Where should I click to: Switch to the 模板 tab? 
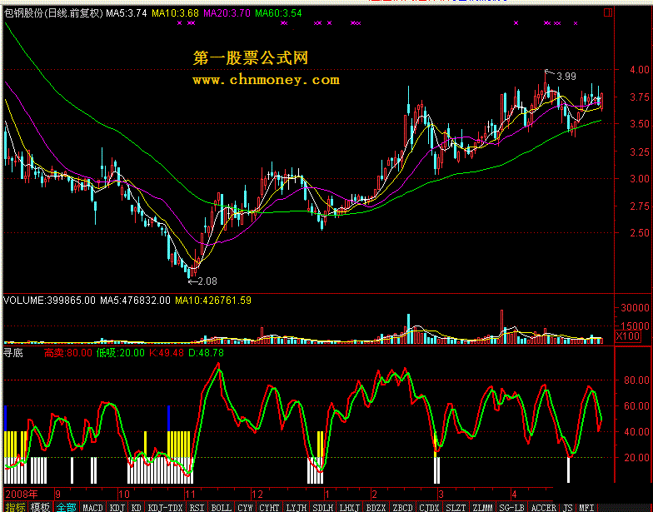41,507
